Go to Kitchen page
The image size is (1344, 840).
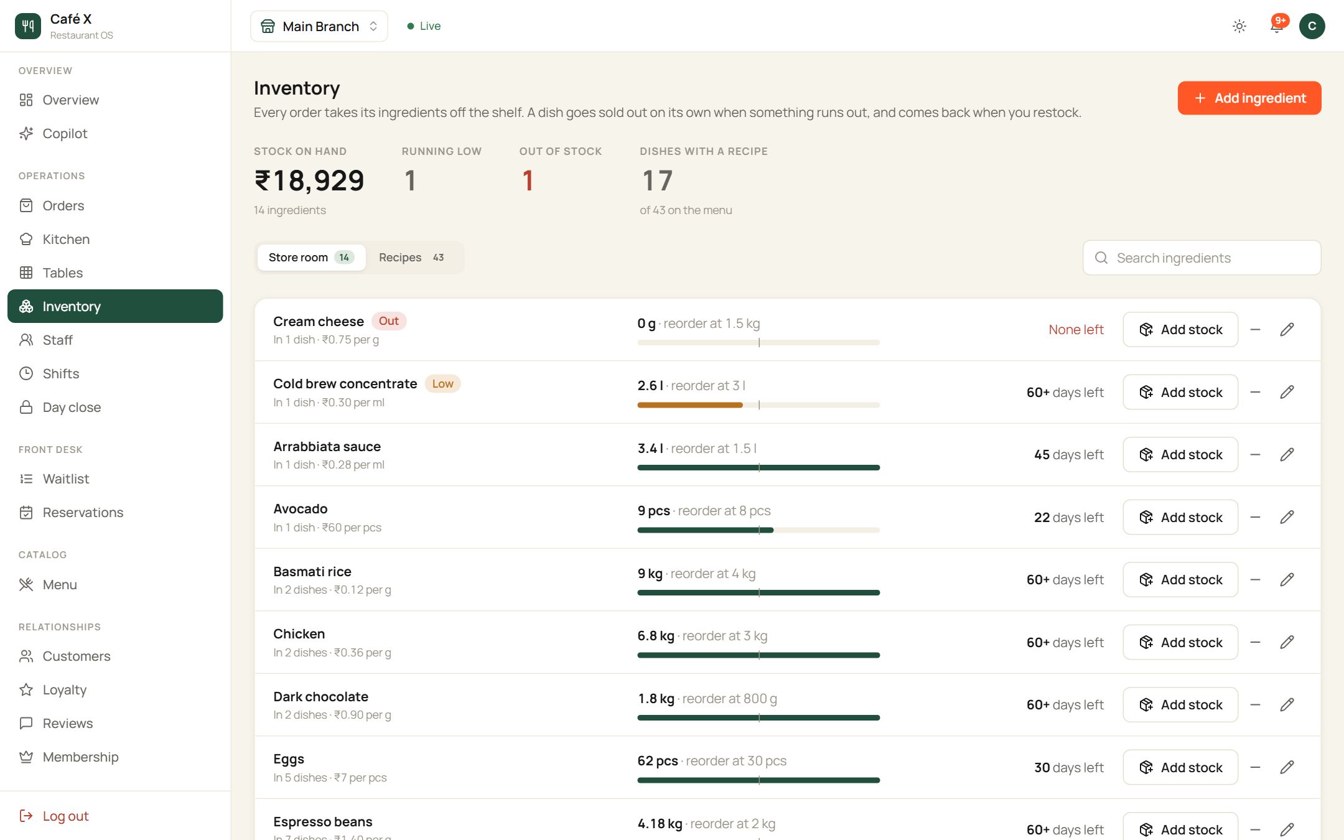pyautogui.click(x=115, y=239)
